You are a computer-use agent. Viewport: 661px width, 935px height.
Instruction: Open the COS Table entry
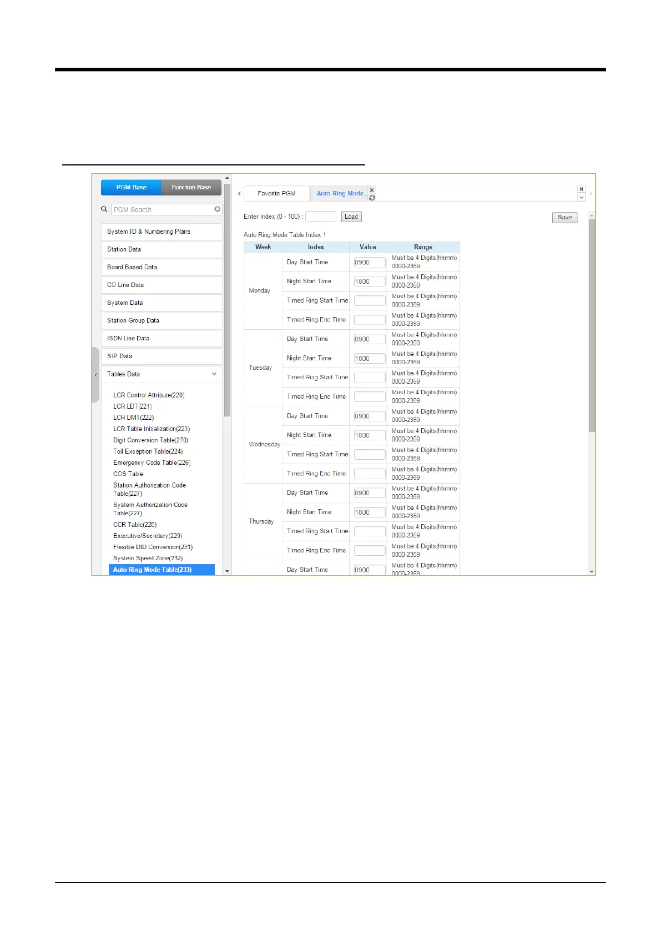[x=128, y=474]
